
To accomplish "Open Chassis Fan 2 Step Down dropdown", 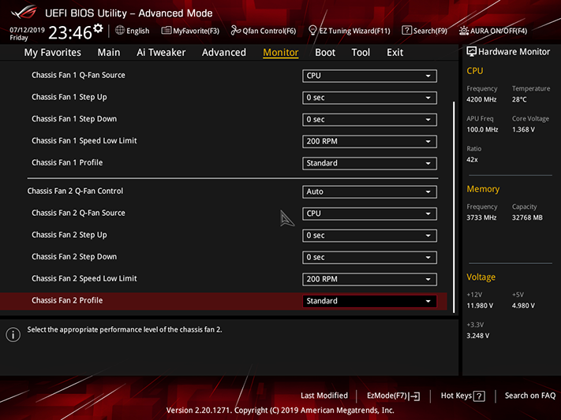I will (x=369, y=257).
